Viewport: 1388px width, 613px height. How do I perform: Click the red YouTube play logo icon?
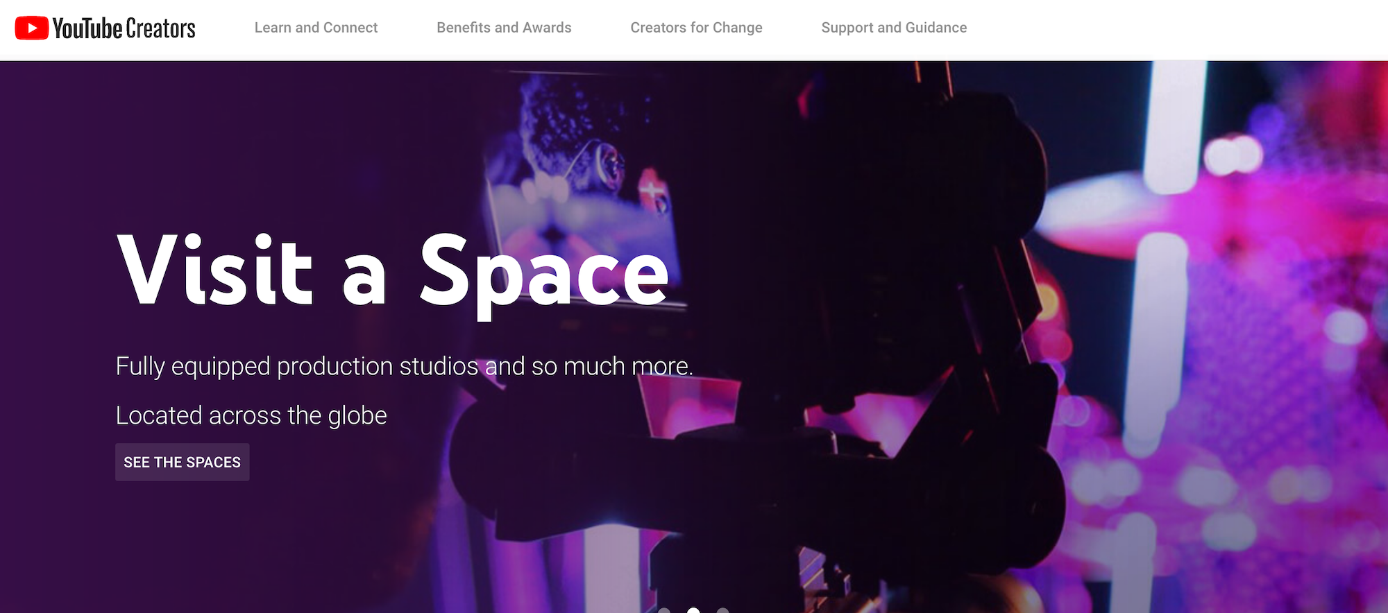pyautogui.click(x=31, y=28)
